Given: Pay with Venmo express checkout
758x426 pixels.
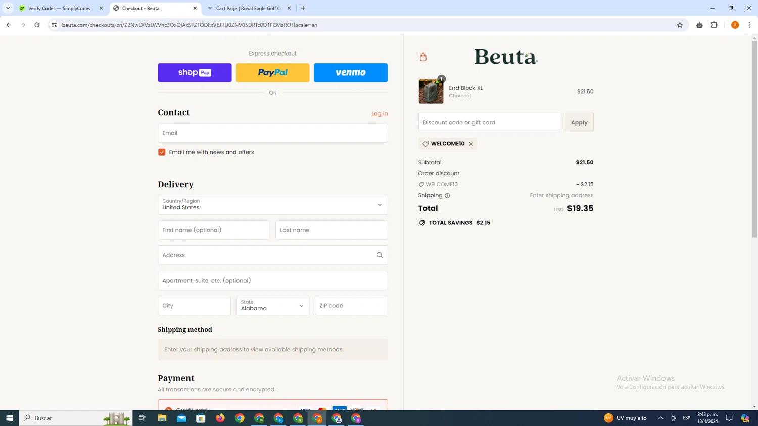Looking at the screenshot, I should 351,73.
